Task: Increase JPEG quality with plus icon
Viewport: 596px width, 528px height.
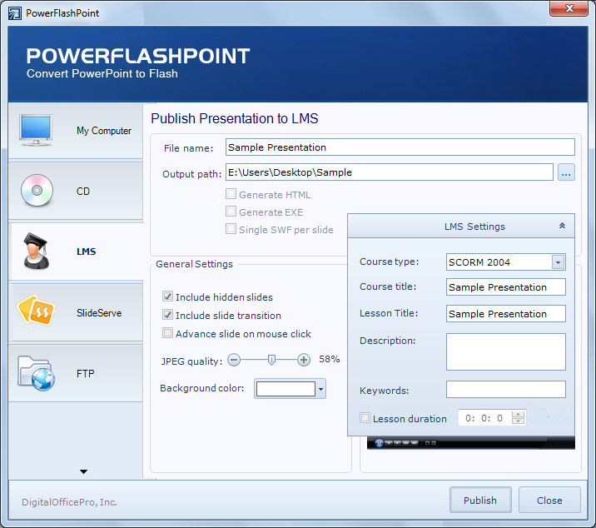Action: pyautogui.click(x=303, y=360)
